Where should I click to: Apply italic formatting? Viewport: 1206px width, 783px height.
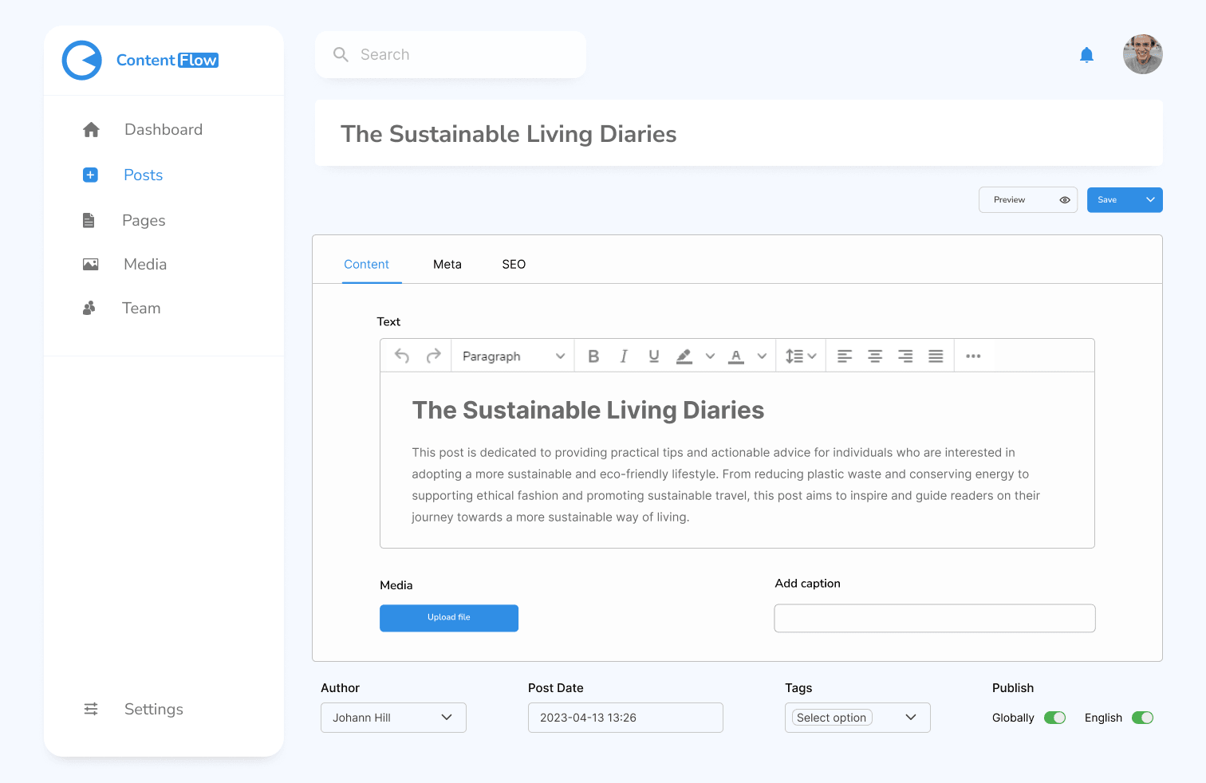point(624,356)
